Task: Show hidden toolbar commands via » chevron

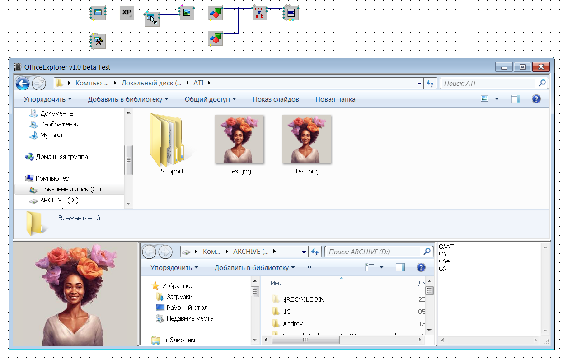Action: (309, 267)
